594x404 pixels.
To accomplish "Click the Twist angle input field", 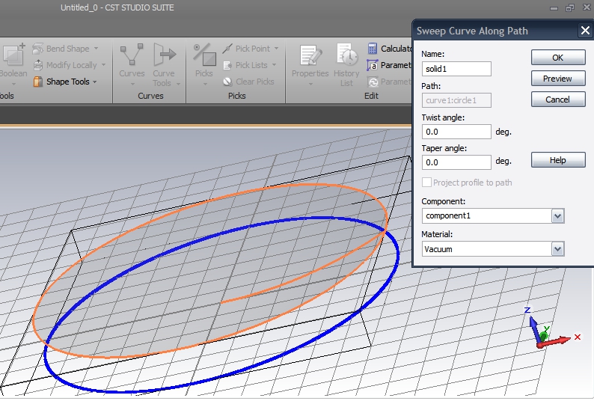I will coord(456,132).
